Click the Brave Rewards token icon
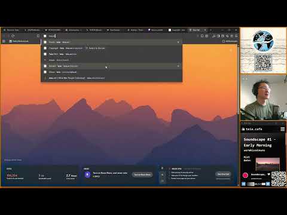This screenshot has width=287, height=215. [87, 174]
